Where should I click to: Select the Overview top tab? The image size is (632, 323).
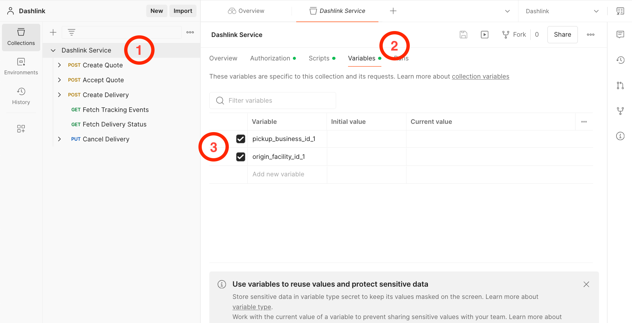coord(246,11)
